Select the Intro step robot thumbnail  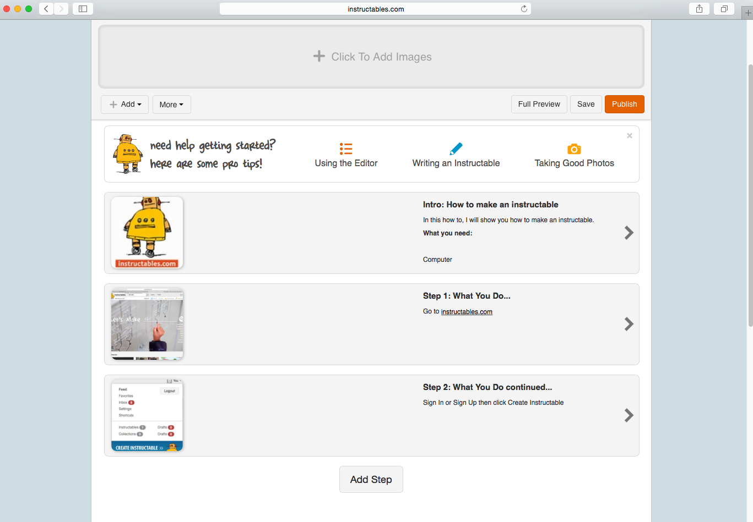147,233
